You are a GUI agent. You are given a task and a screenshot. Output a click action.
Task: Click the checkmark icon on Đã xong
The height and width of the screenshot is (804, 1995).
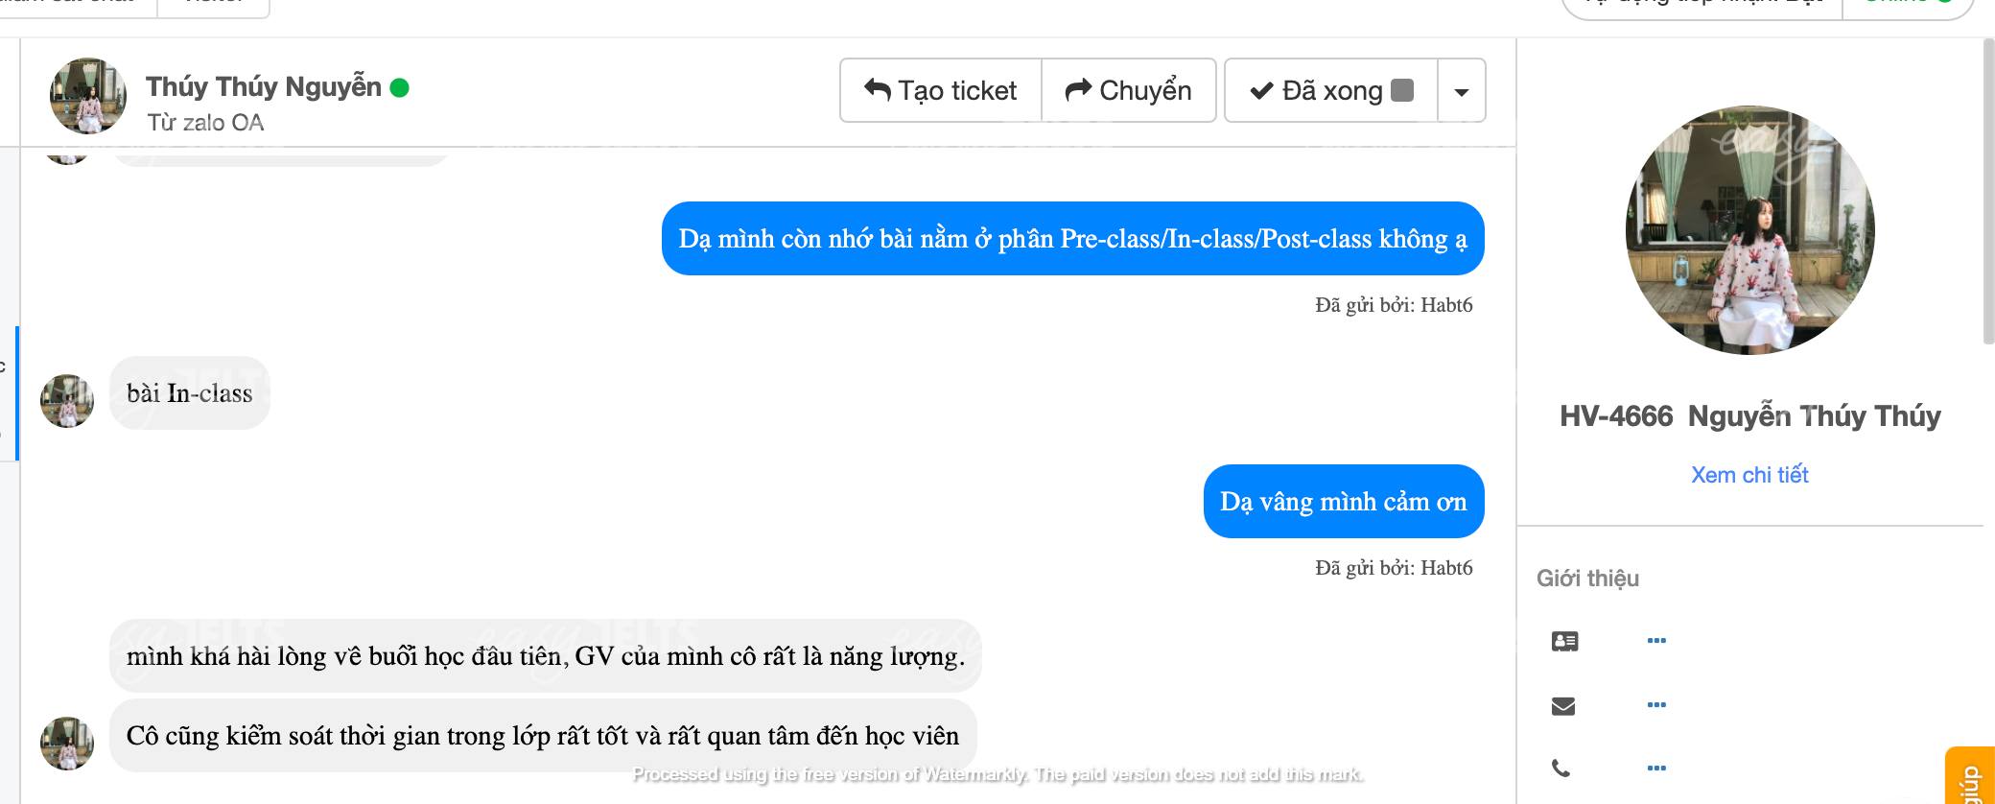click(1261, 90)
